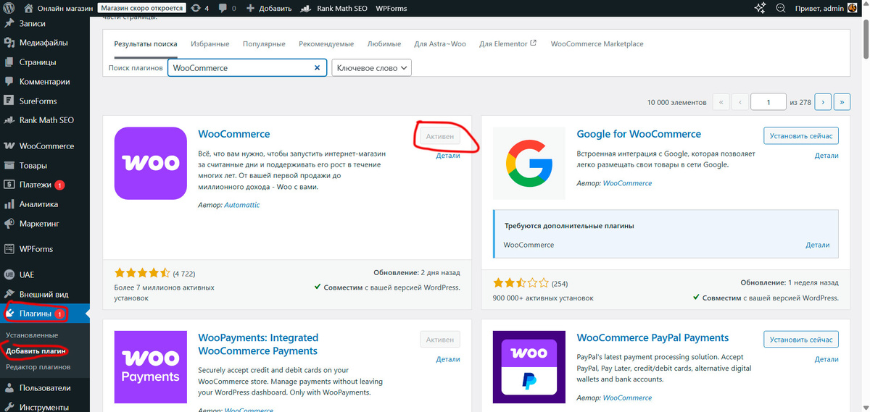
Task: Select Добавить плагин submenu item
Action: [36, 351]
